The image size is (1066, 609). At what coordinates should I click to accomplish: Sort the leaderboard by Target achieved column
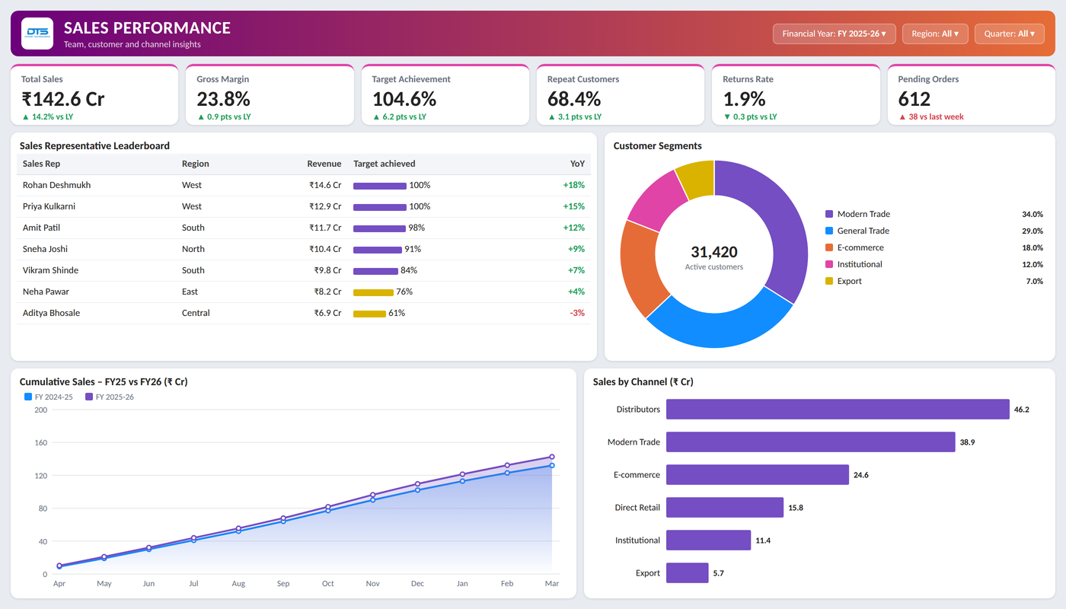point(385,164)
